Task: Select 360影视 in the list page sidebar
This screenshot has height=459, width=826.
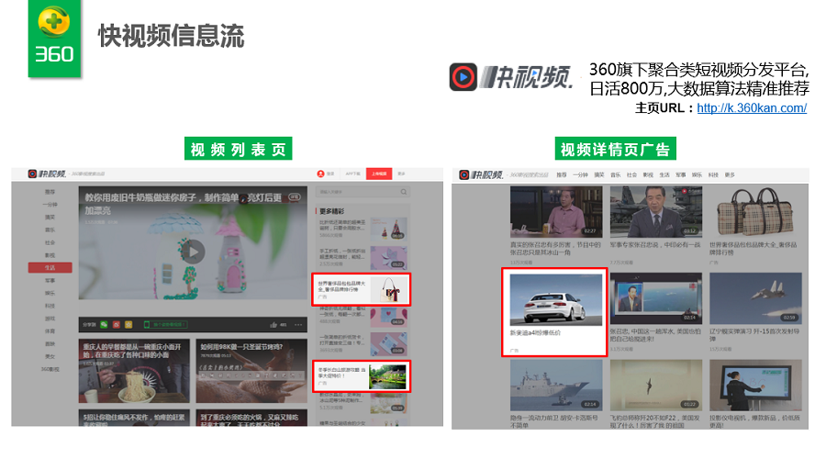Action: click(x=50, y=369)
